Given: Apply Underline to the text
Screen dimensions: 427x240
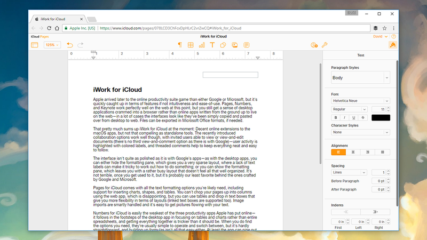Looking at the screenshot, I should click(x=353, y=117).
